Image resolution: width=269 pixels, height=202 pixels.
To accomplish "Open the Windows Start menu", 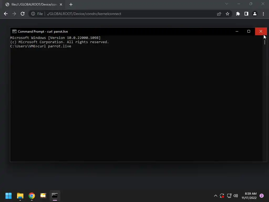I will 9,196.
